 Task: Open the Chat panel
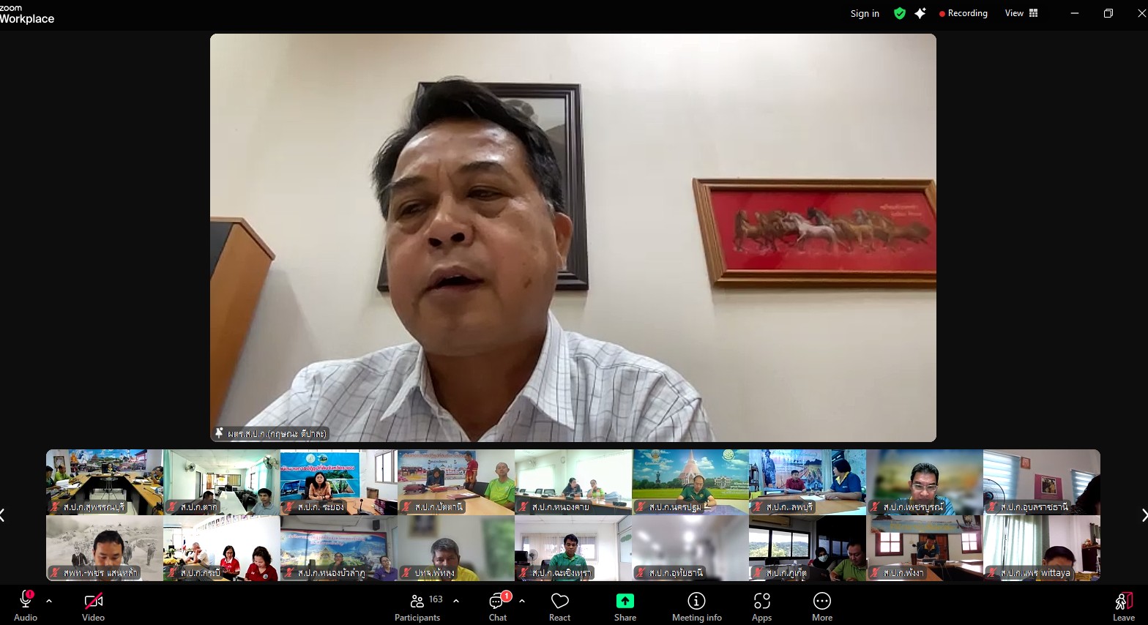(498, 607)
